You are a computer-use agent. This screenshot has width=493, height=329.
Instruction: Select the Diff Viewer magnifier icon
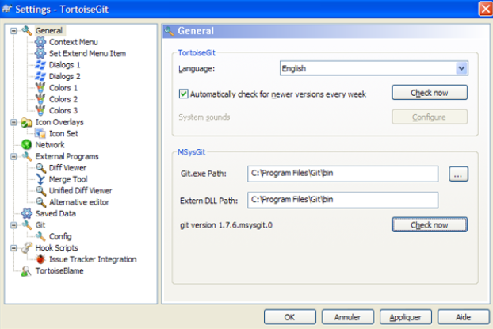(x=40, y=168)
